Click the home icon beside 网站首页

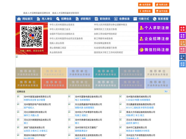[x=19, y=19]
